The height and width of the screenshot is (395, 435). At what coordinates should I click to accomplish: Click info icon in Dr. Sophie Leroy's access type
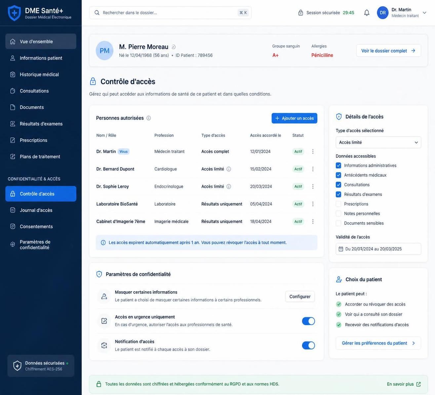coord(229,186)
